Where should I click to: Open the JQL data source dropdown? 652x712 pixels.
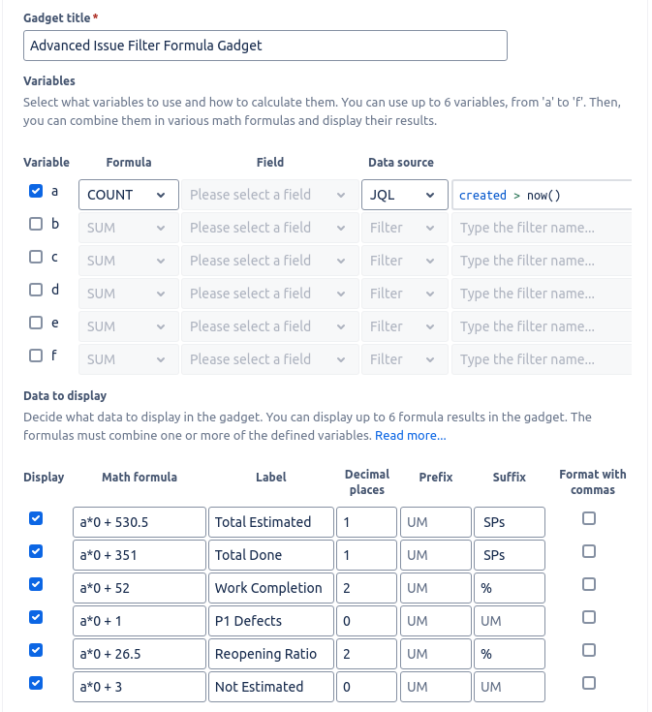tap(404, 195)
